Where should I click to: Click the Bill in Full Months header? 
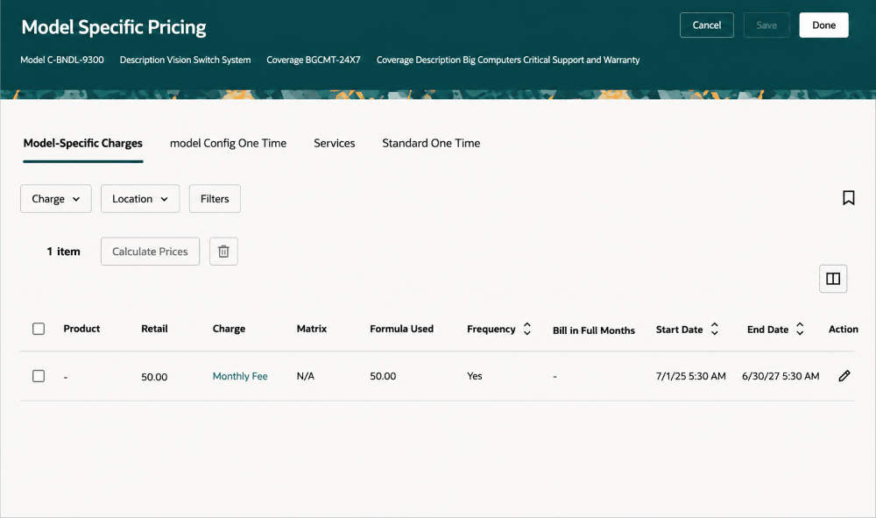pos(594,330)
